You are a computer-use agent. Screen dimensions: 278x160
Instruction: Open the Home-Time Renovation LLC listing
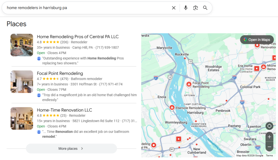tap(64, 110)
